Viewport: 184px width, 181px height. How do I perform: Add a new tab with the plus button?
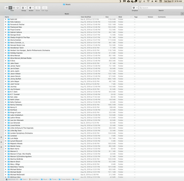point(182,14)
